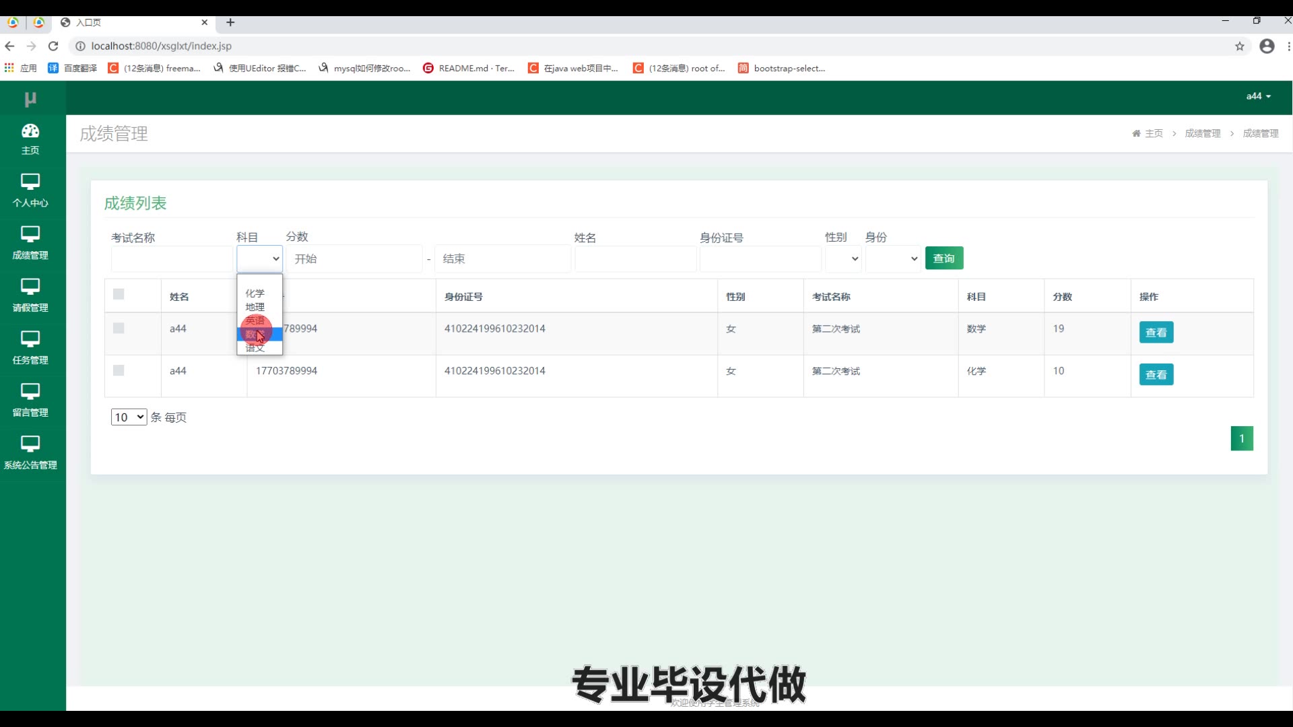The image size is (1293, 727).
Task: Open 请假管理 in the sidebar
Action: coord(30,296)
